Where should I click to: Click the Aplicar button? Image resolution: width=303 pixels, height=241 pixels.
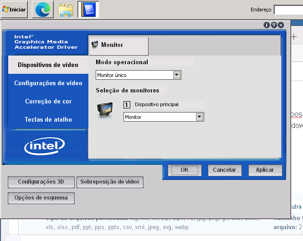(265, 170)
